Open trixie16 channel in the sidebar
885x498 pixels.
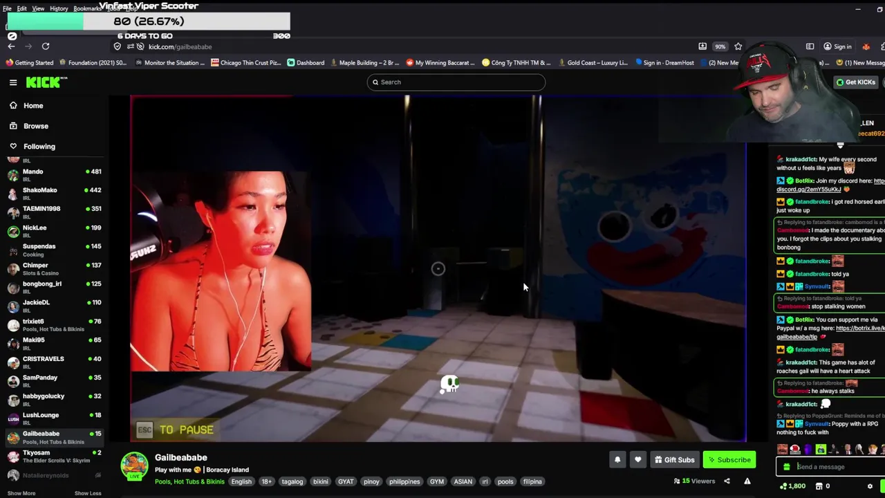(x=54, y=324)
